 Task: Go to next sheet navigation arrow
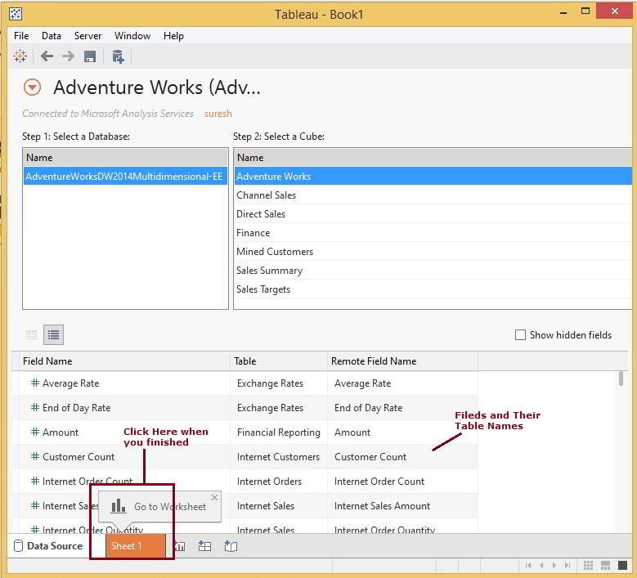(x=554, y=565)
